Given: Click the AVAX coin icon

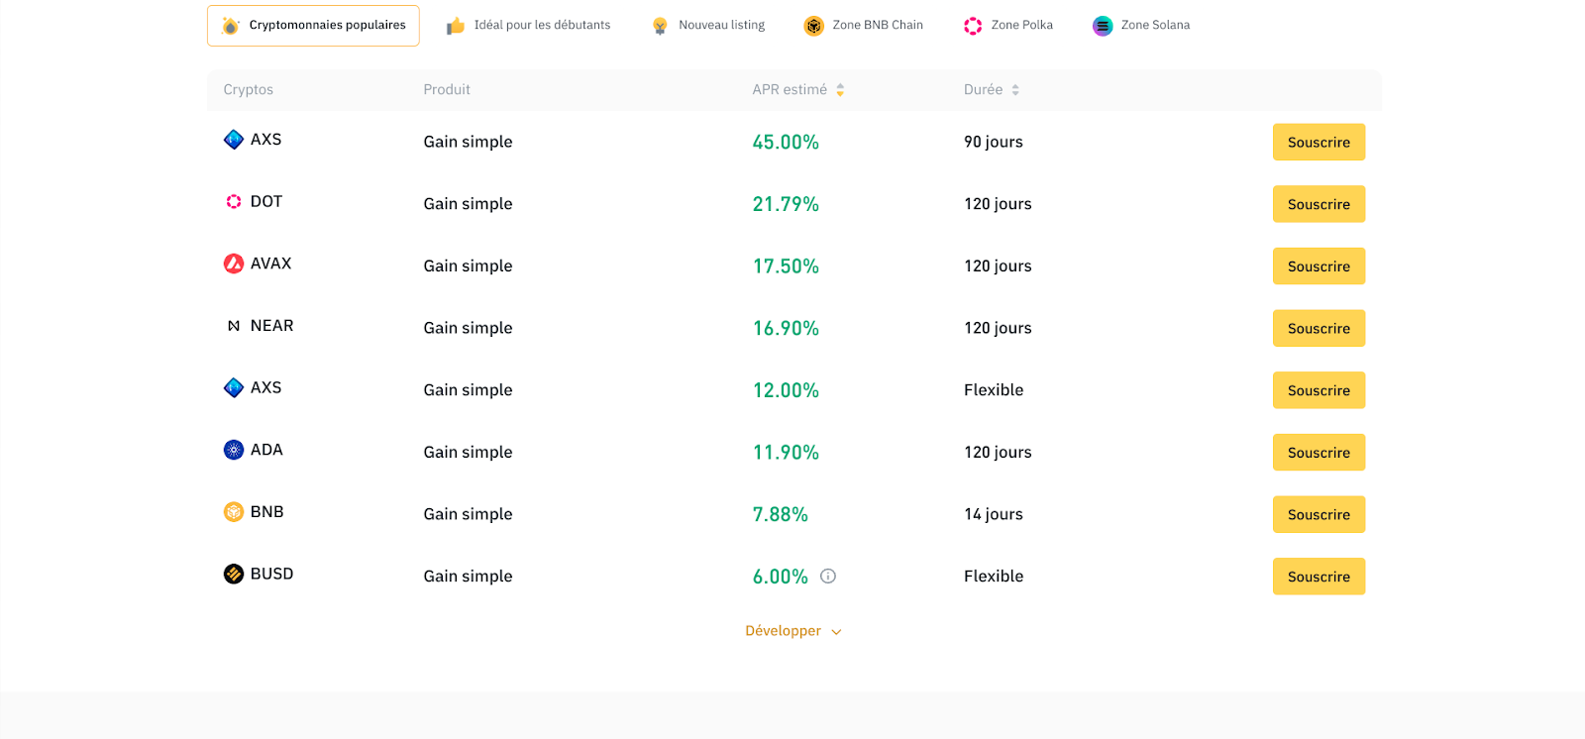Looking at the screenshot, I should click(234, 264).
